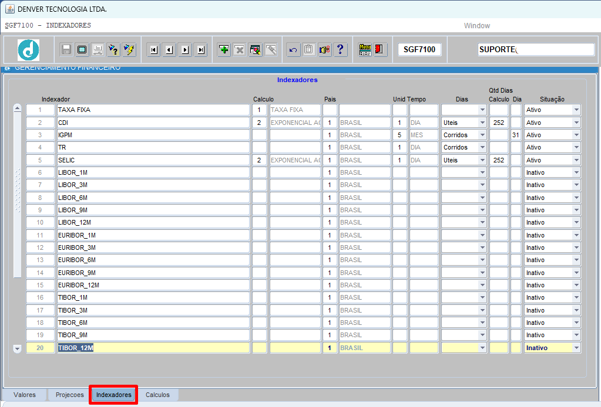Click the Execute Query lightning icon
The height and width of the screenshot is (407, 601).
(x=129, y=50)
